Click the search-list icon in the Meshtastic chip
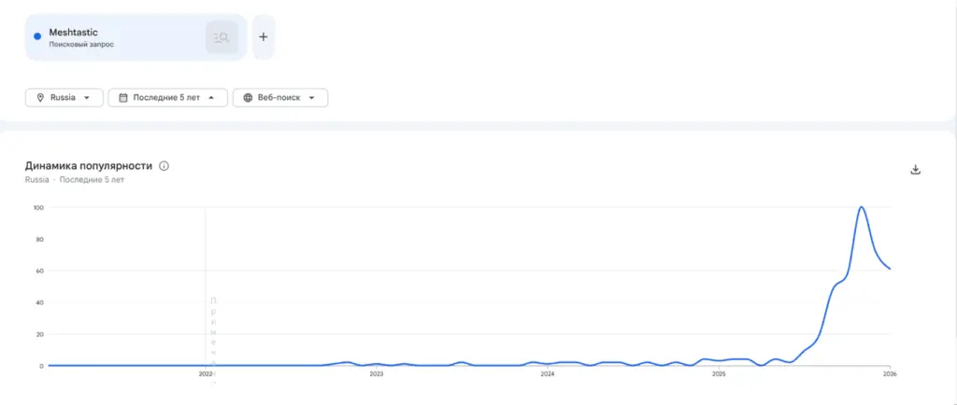Screen dimensions: 957x405 click(x=221, y=37)
